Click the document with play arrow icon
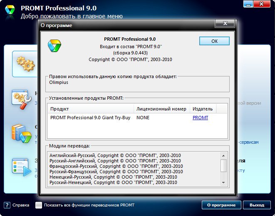 tap(22, 165)
